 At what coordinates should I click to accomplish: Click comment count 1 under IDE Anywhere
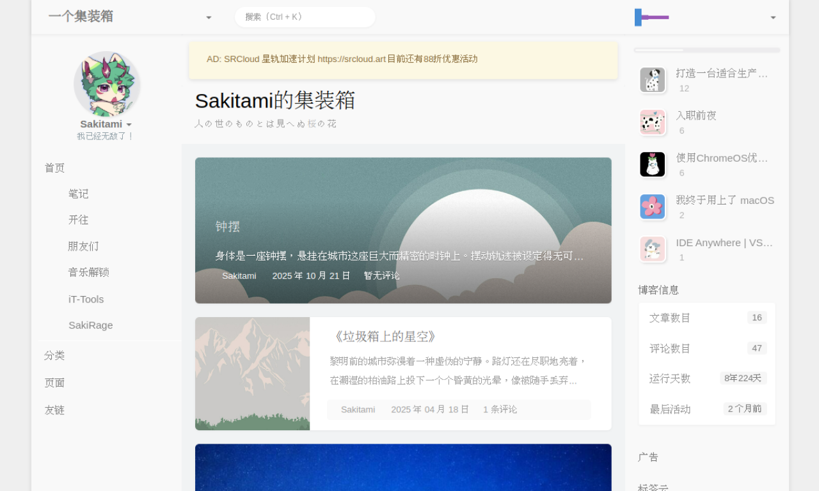pyautogui.click(x=682, y=258)
